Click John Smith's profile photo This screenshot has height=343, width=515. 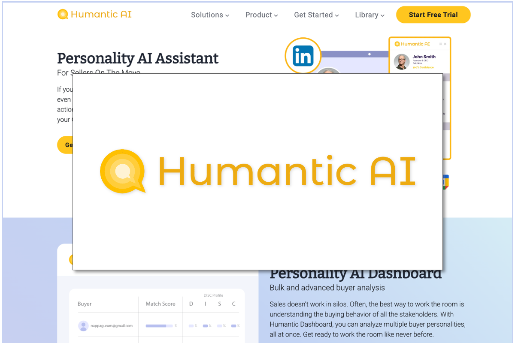(402, 62)
